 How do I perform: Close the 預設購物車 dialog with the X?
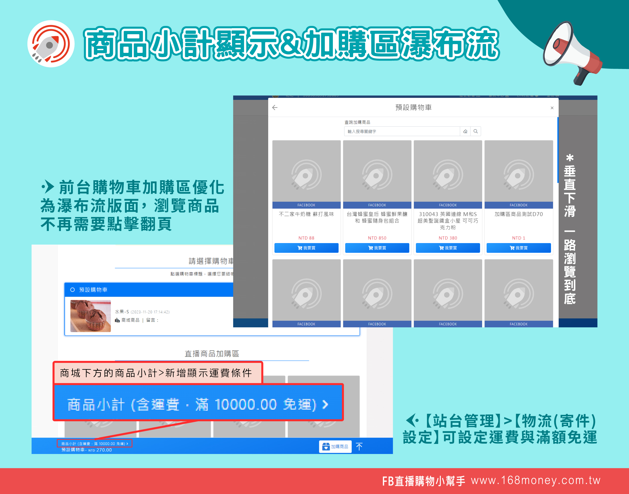[552, 108]
